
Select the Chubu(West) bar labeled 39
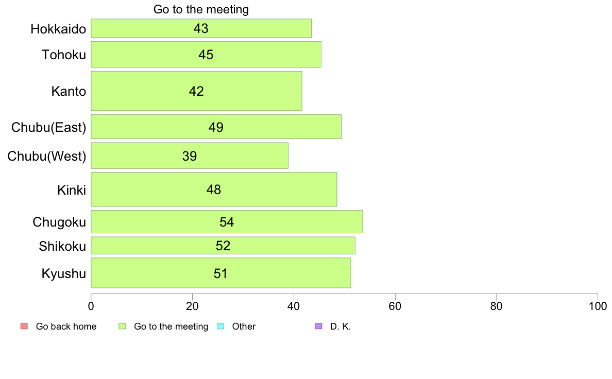189,156
